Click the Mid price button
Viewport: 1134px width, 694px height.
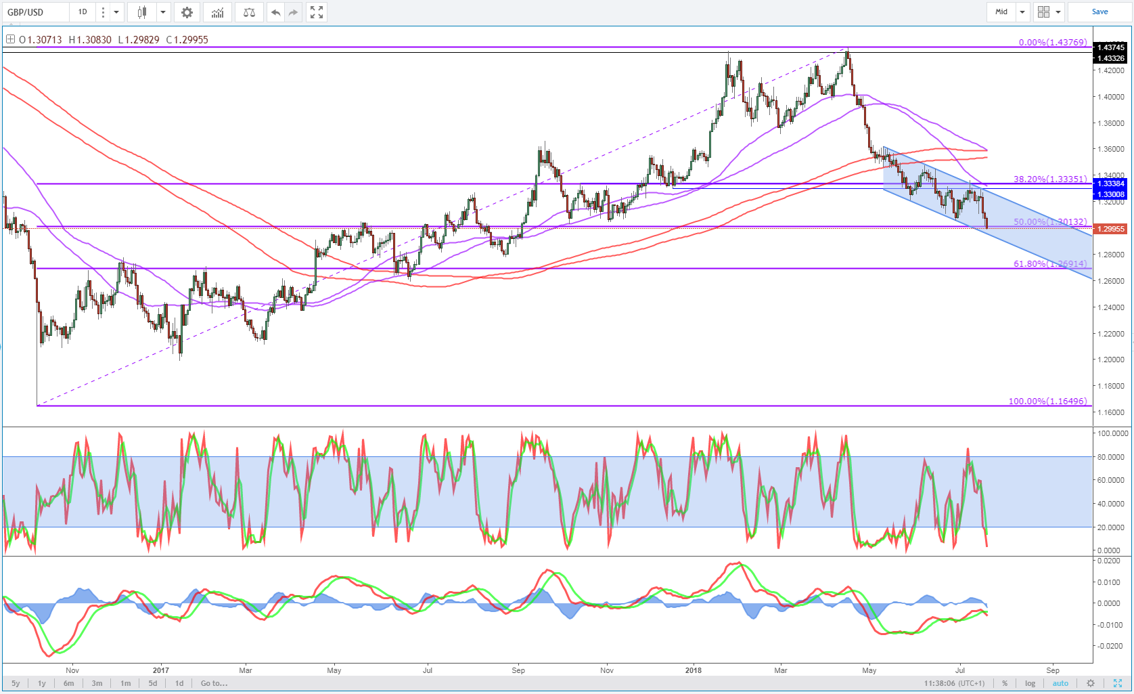tap(1001, 12)
